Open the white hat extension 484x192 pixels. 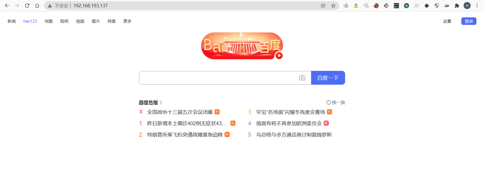pyautogui.click(x=447, y=6)
